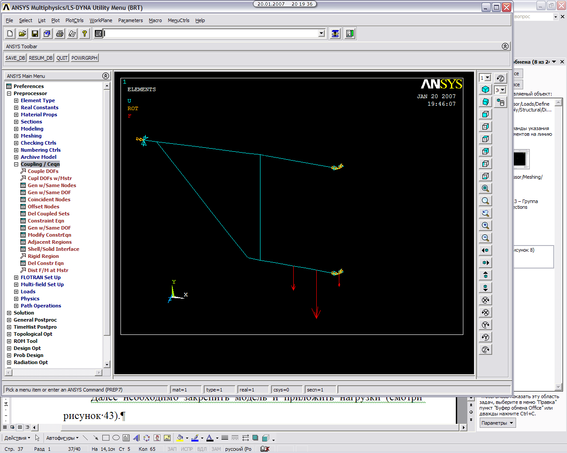The height and width of the screenshot is (453, 567).
Task: Open Параметры dropdown in clipboard pane
Action: coord(497,423)
